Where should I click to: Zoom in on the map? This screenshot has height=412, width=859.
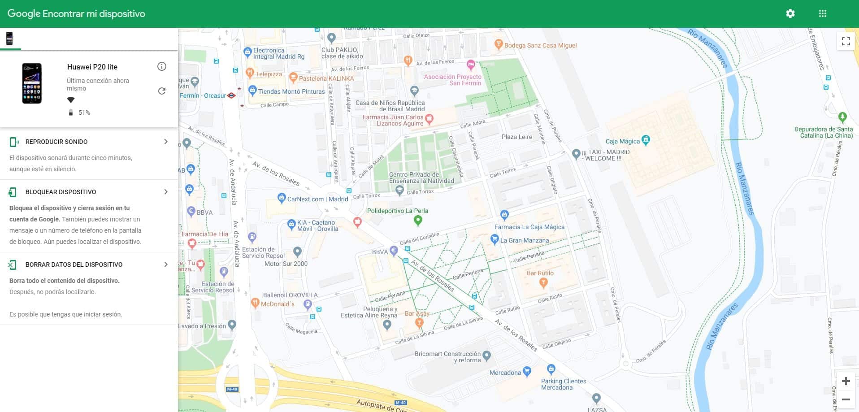[846, 382]
